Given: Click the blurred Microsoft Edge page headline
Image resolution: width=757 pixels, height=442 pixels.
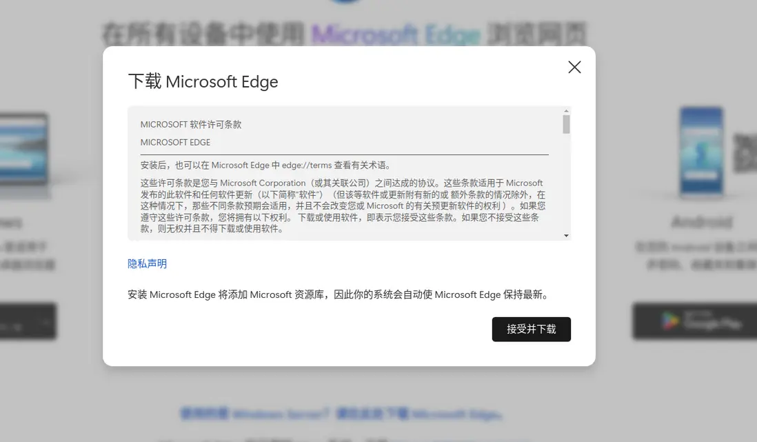Looking at the screenshot, I should pyautogui.click(x=345, y=33).
